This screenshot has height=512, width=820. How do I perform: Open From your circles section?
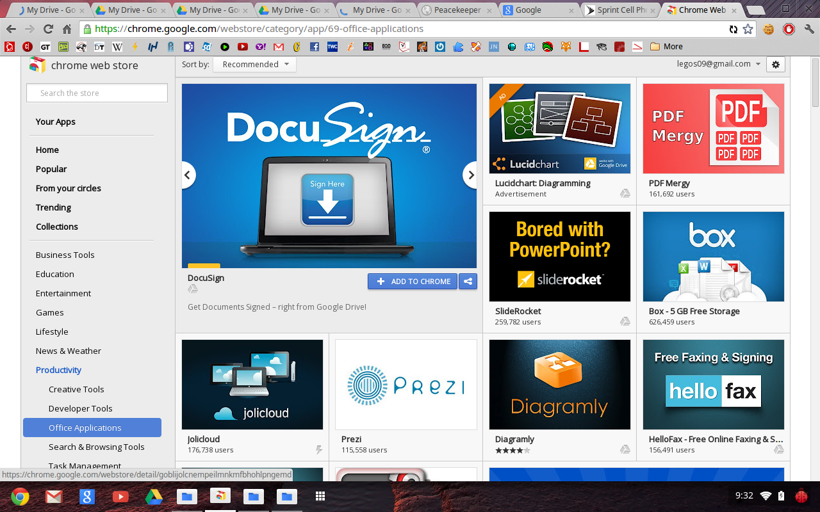point(69,188)
